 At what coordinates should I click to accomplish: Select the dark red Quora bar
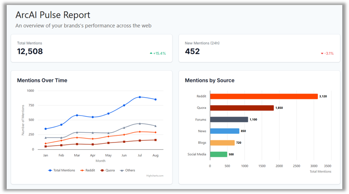click(242, 108)
